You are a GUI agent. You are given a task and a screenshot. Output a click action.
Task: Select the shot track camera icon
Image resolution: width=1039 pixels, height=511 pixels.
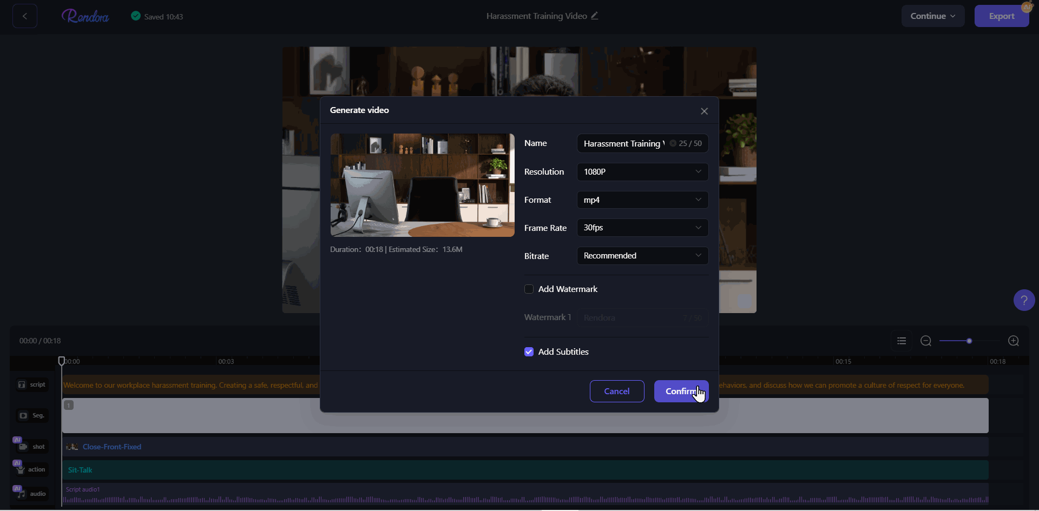pos(23,447)
